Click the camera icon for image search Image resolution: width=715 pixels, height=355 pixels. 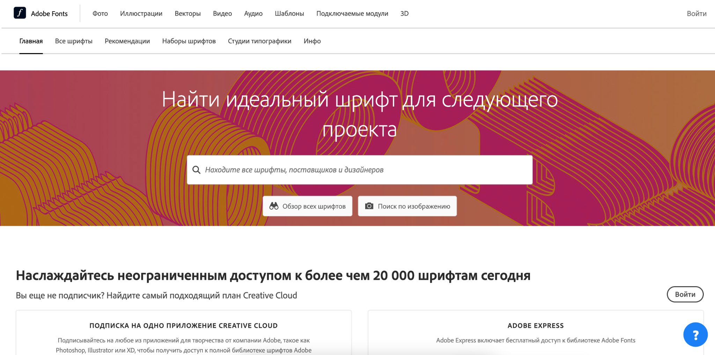coord(369,206)
